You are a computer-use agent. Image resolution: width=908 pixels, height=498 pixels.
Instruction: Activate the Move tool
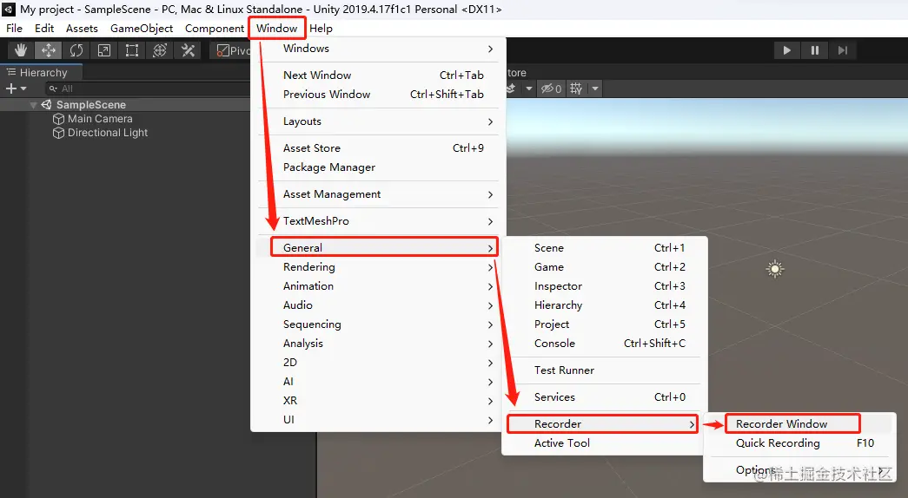[x=49, y=50]
